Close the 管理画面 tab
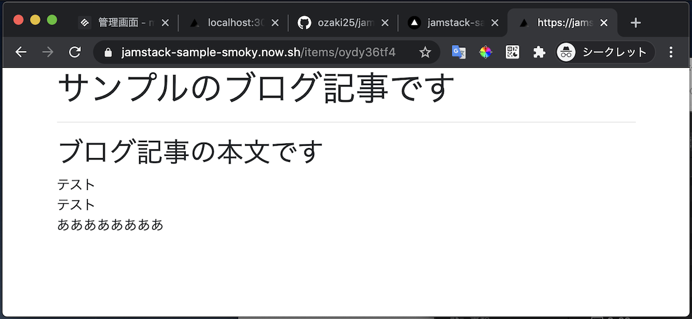 [165, 23]
